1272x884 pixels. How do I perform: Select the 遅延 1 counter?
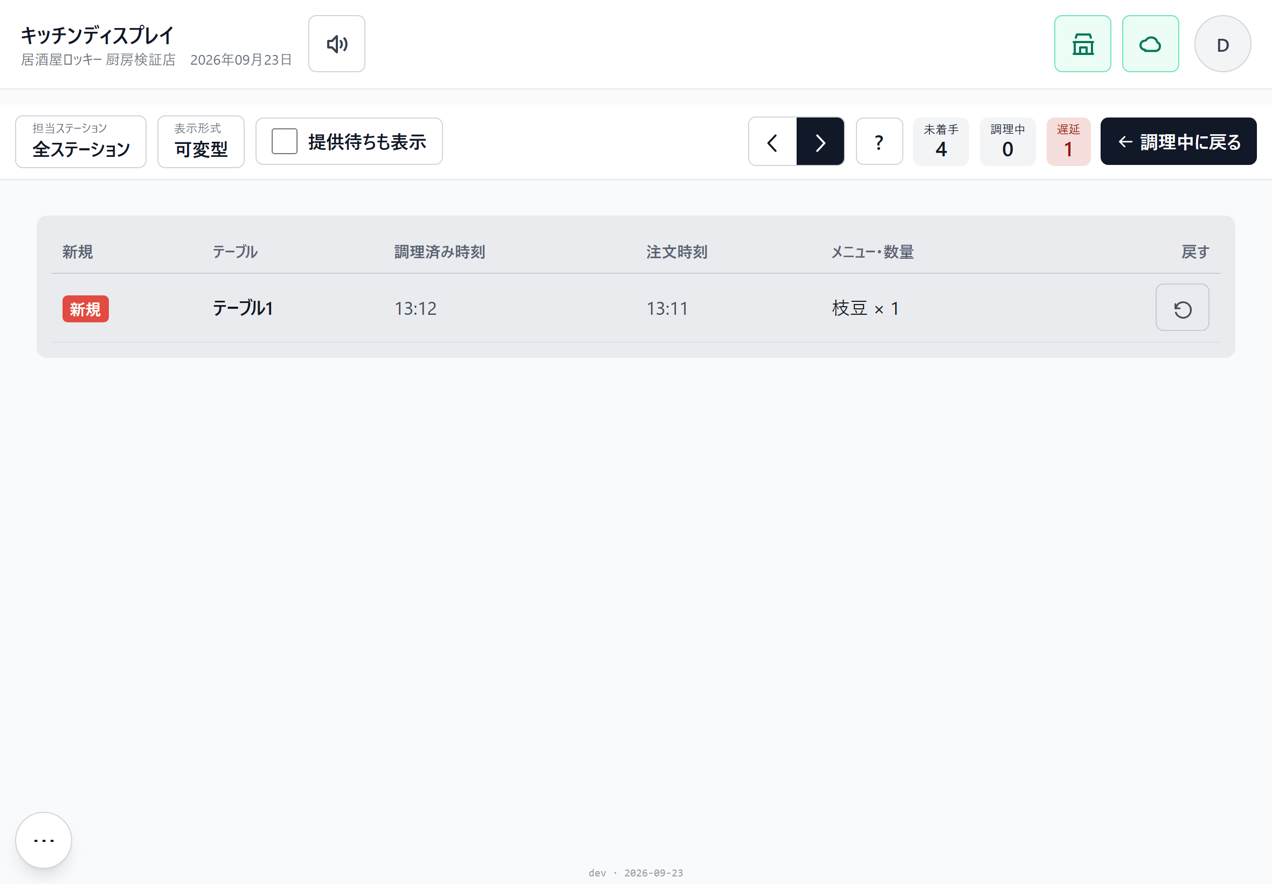1068,141
